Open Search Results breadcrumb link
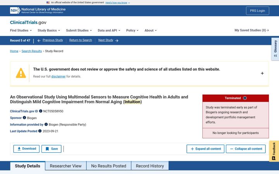Screen dimensions: 279x174 [x=32, y=51]
